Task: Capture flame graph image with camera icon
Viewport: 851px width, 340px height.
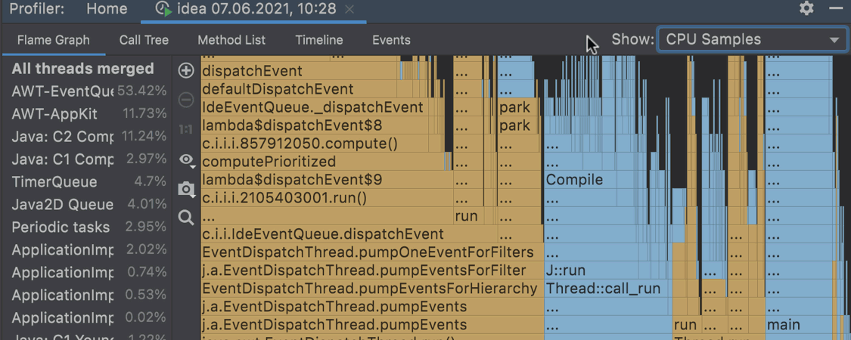Action: click(x=186, y=189)
